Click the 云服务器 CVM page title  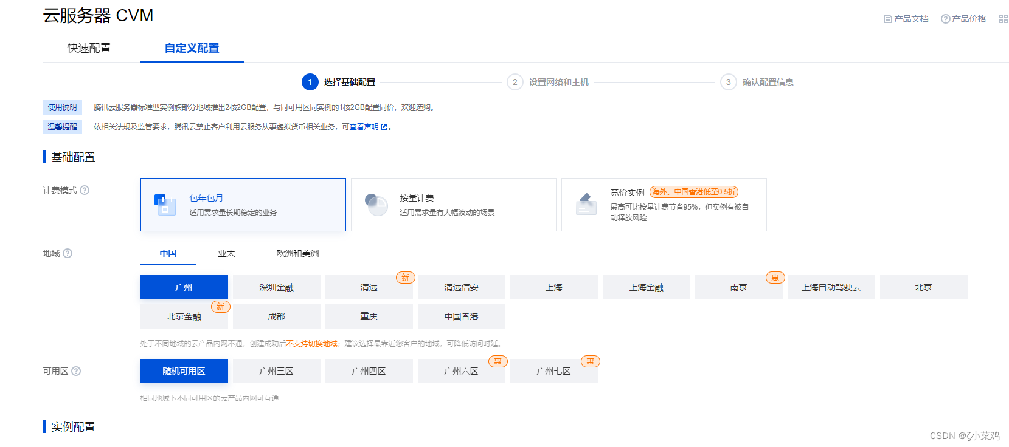click(x=98, y=15)
